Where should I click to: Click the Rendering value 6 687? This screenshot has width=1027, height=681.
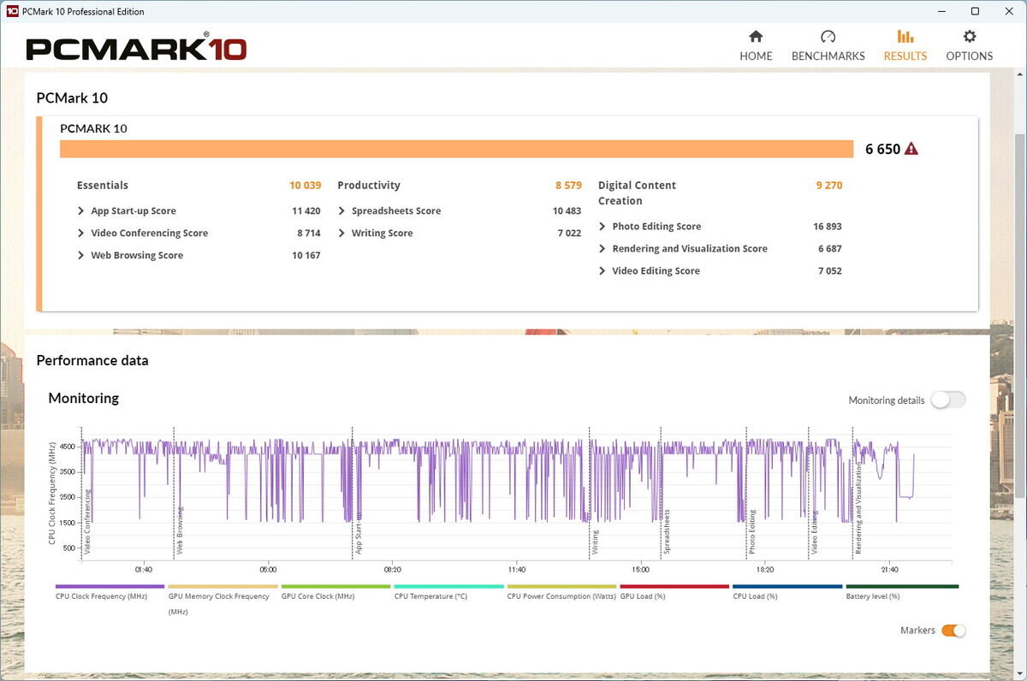[830, 249]
